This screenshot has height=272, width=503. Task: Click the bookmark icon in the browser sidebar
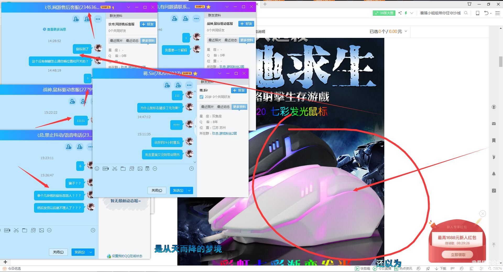[x=494, y=141]
